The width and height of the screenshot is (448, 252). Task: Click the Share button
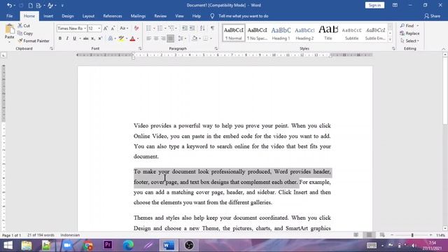click(432, 16)
